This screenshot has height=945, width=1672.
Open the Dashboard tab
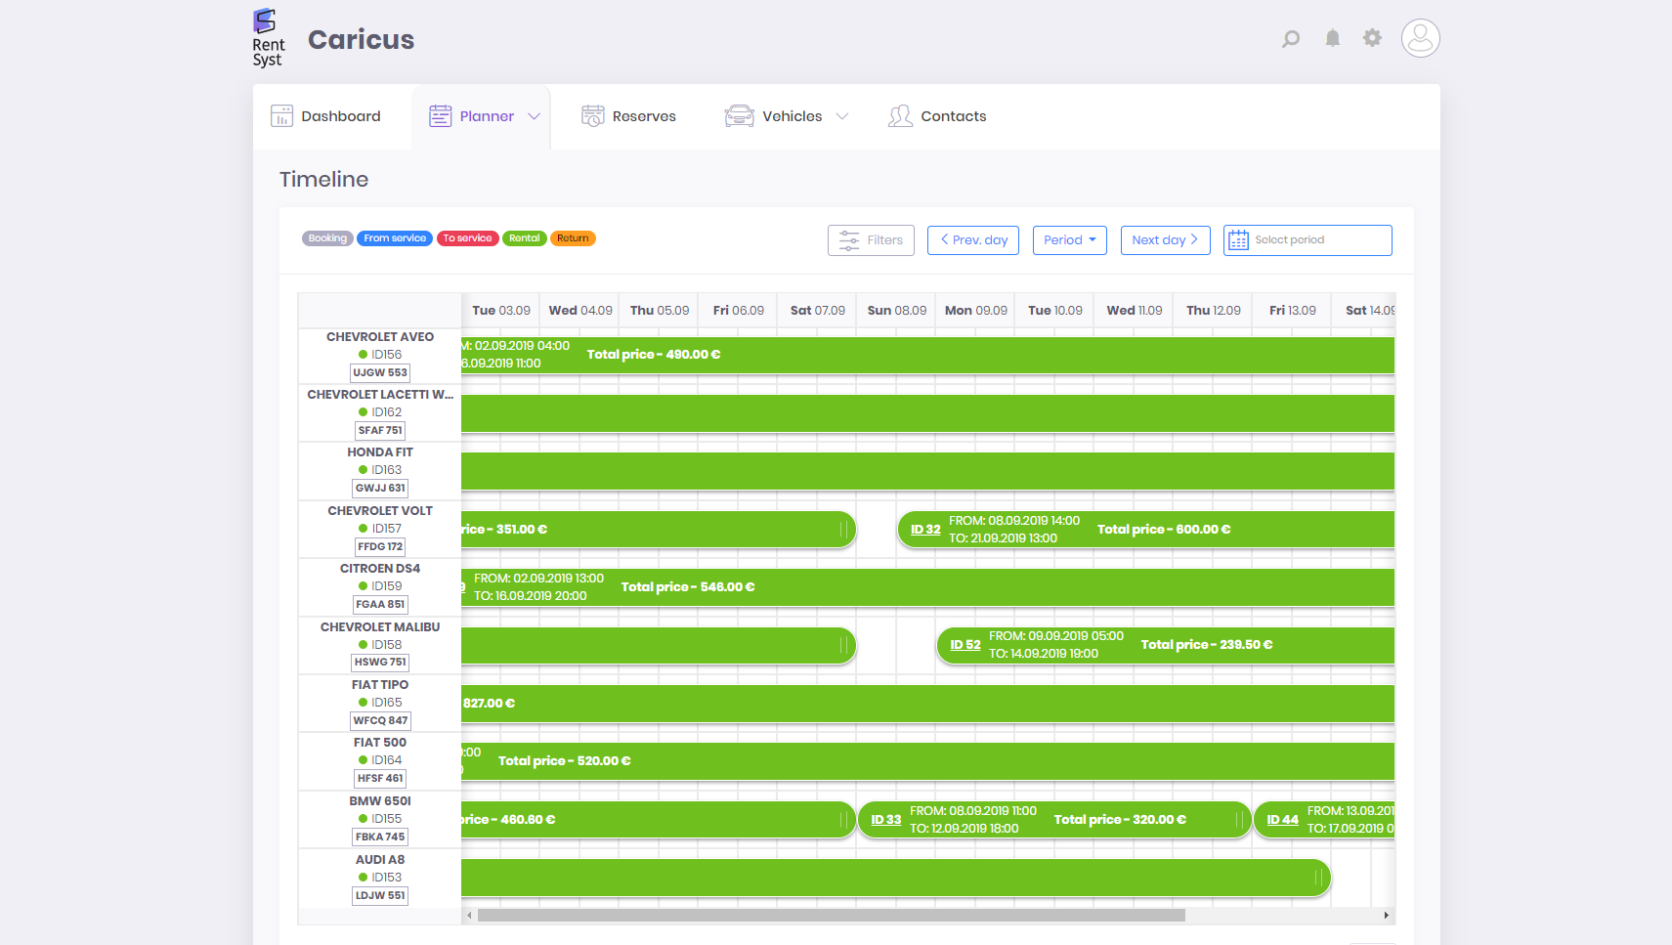(x=340, y=116)
